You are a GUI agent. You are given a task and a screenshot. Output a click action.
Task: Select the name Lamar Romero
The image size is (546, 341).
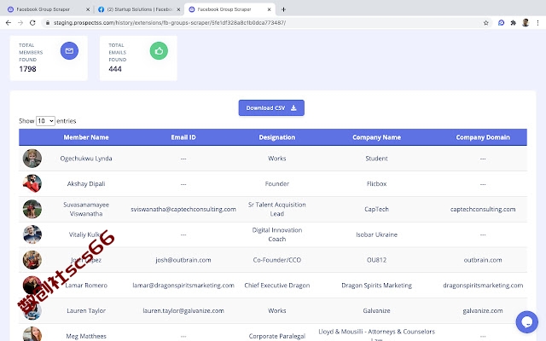[x=86, y=286]
